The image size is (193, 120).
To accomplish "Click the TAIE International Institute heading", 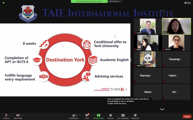I will tap(108, 13).
